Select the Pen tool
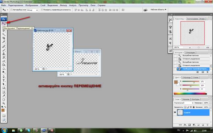The image size is (213, 133). pyautogui.click(x=4, y=77)
